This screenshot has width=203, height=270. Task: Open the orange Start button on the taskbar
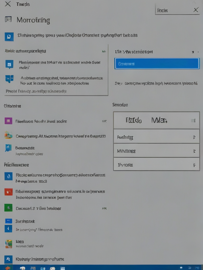pyautogui.click(x=7, y=268)
